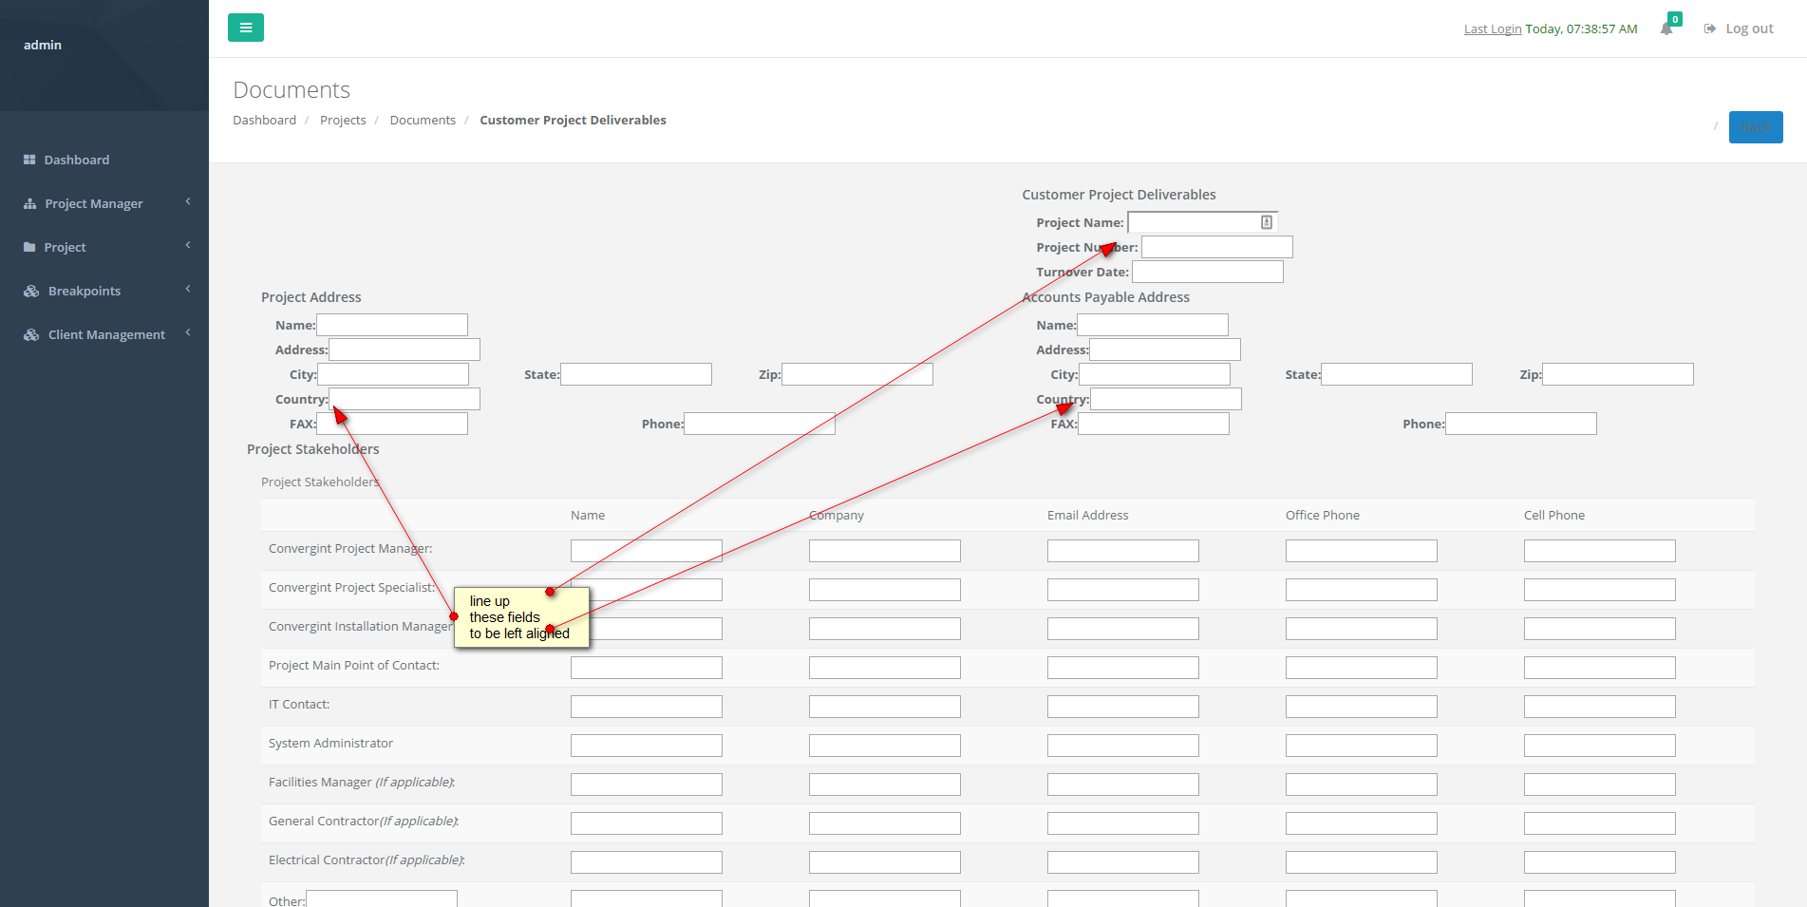Focus the Project Address Name field

click(392, 325)
